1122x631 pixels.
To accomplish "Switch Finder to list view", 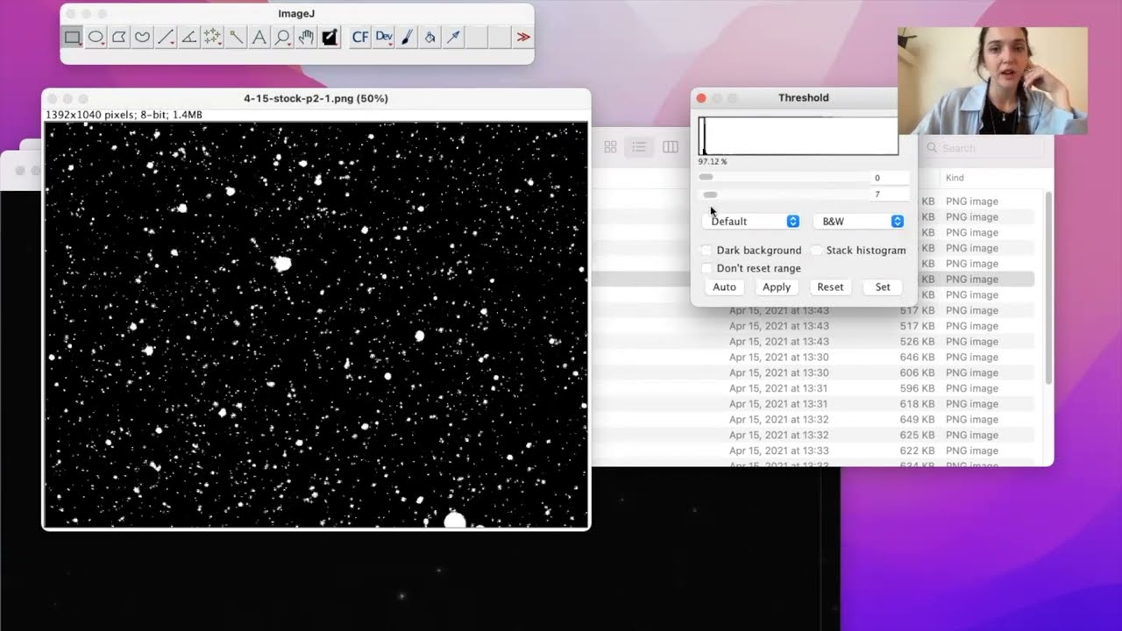I will (640, 147).
